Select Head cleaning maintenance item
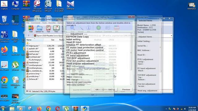 74,77
